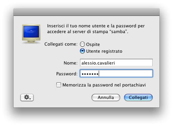Enable Memorizza la password nel portachiavi

click(59, 85)
